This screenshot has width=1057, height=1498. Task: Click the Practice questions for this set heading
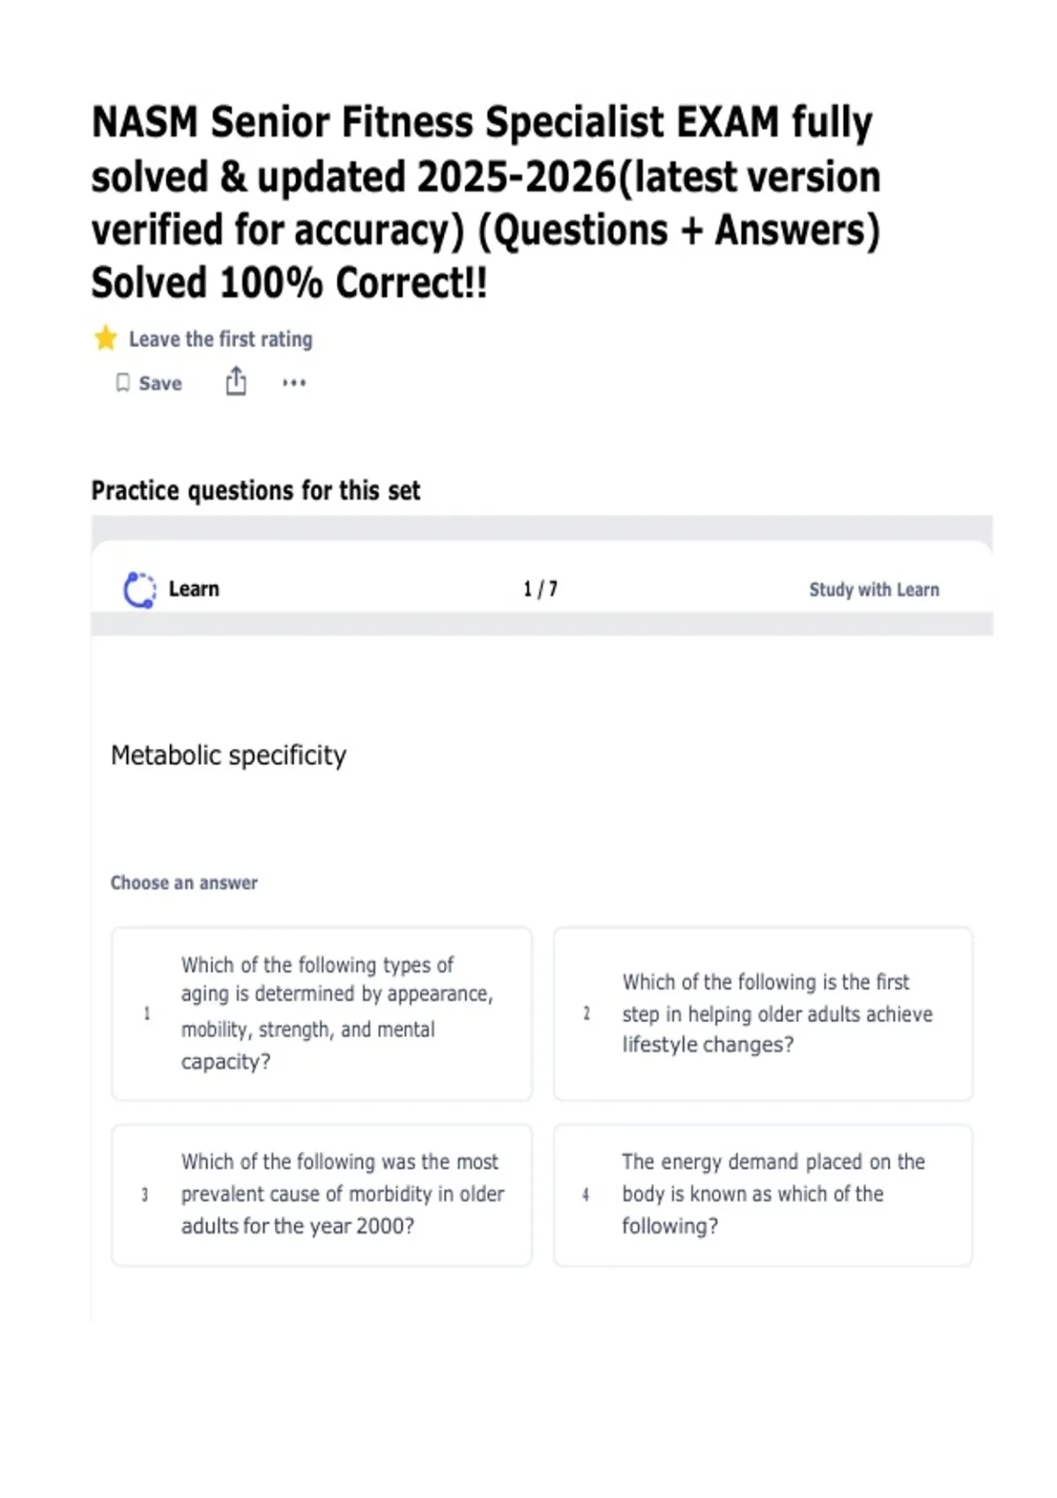tap(255, 490)
